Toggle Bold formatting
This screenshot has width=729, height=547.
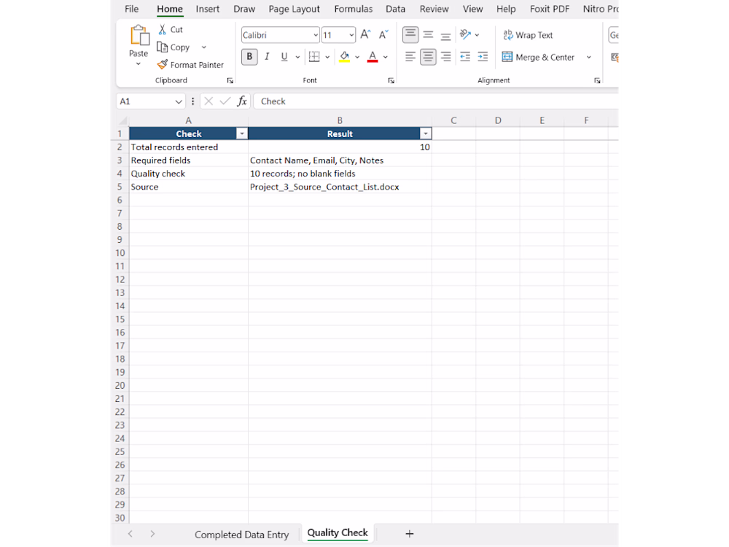pos(249,57)
